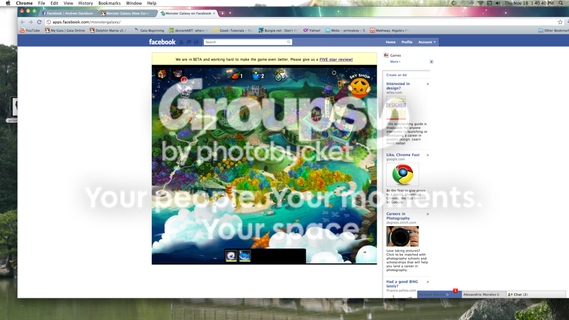
Task: Open the home hut icon in the game
Action: (x=162, y=74)
